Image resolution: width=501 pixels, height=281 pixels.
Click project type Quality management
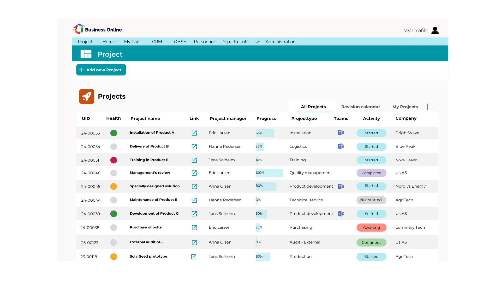311,173
